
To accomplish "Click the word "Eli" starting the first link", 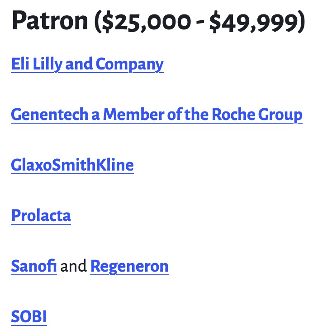I will 20,64.
